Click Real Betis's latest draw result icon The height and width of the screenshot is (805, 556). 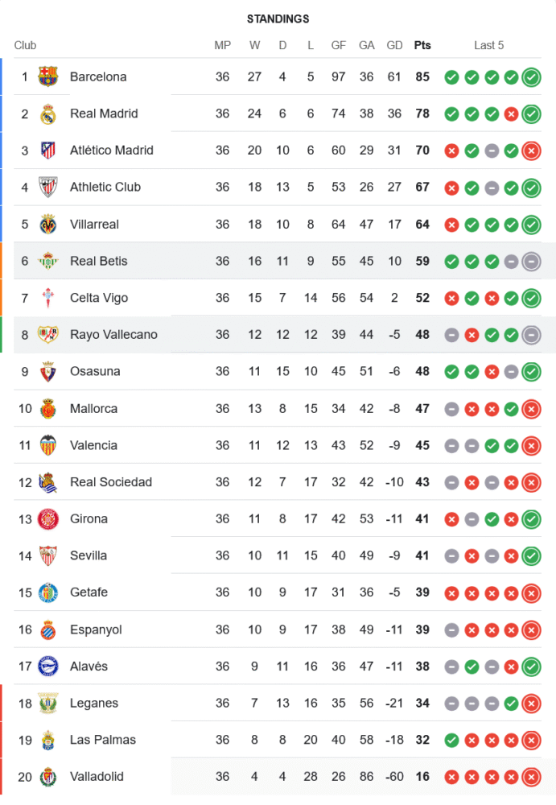click(x=531, y=262)
